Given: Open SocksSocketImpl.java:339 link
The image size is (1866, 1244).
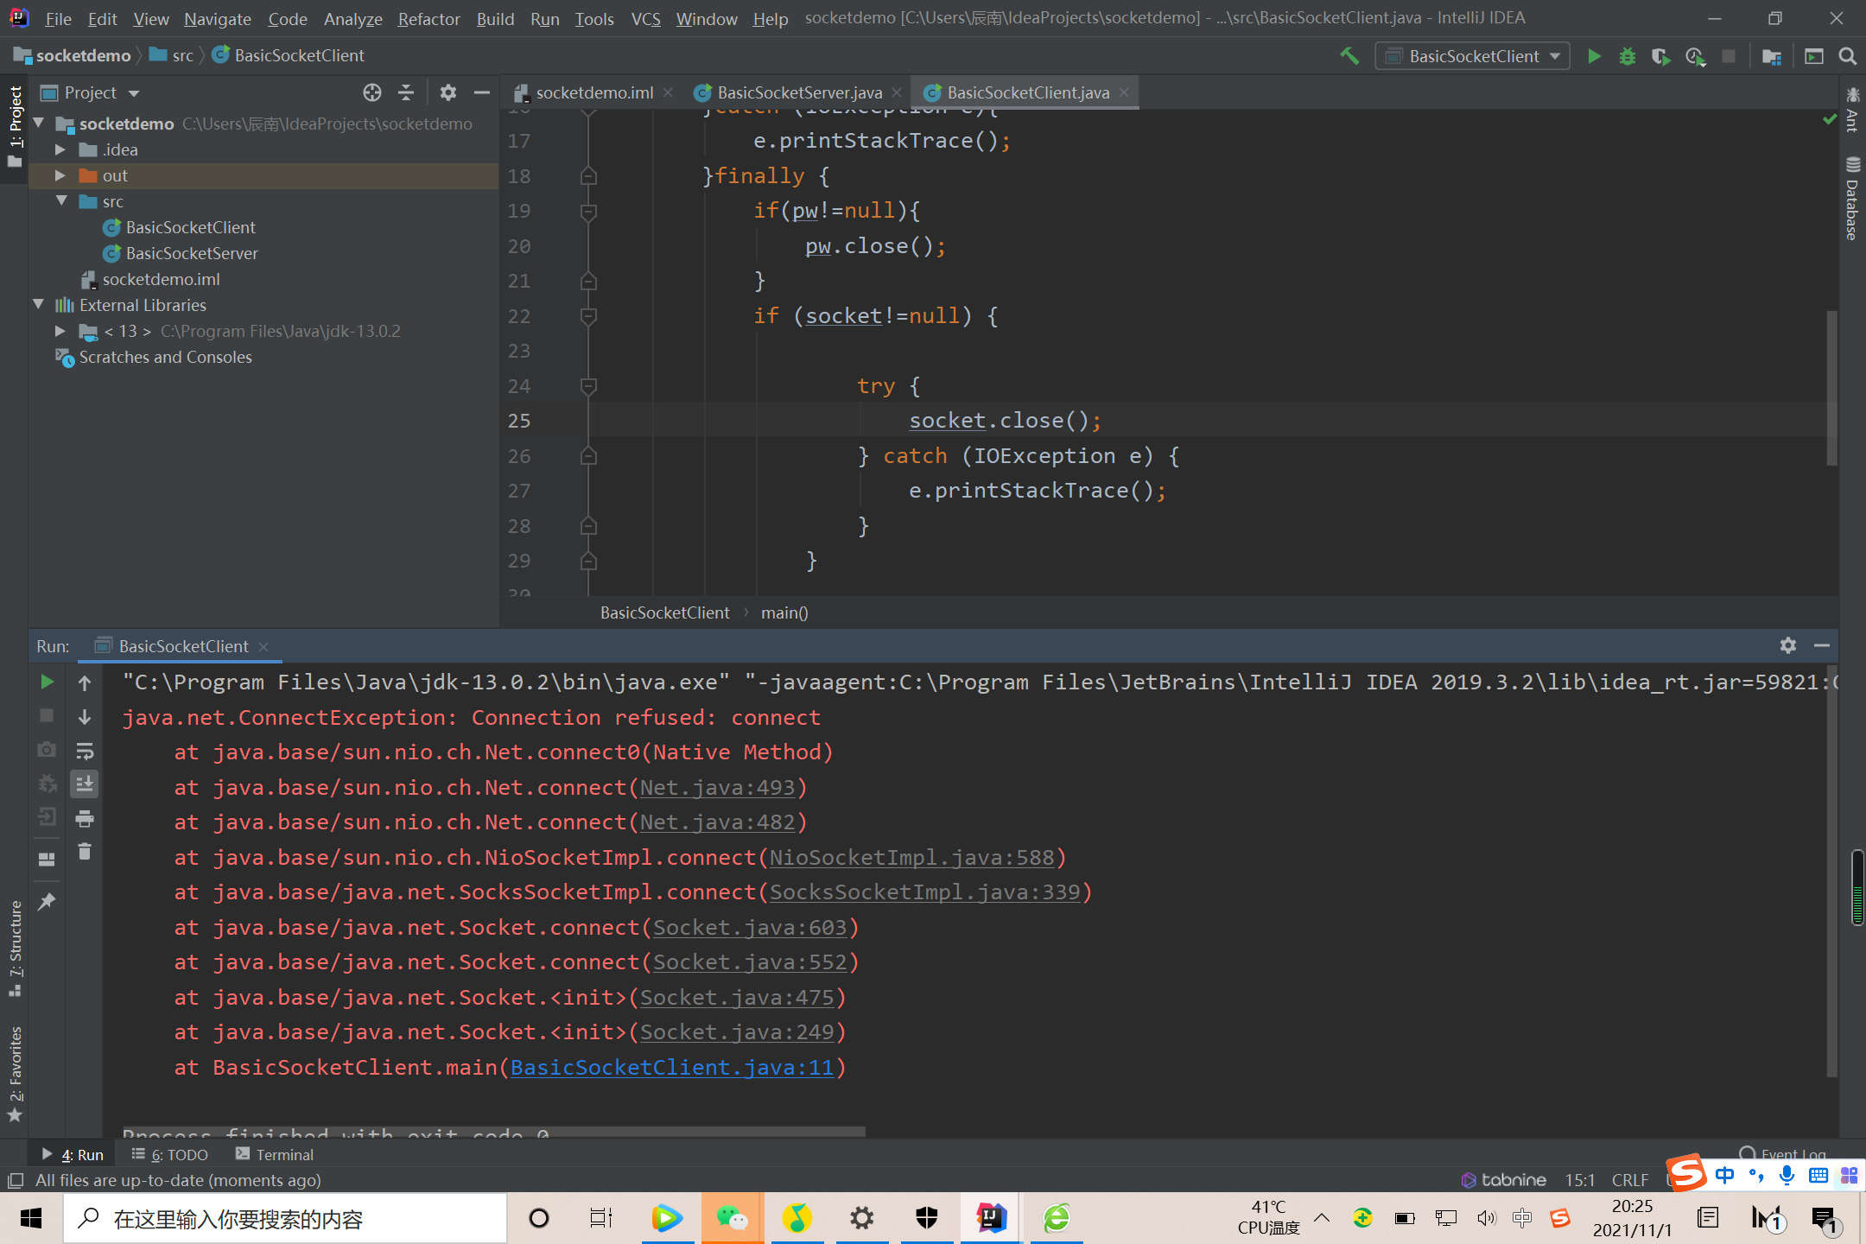Looking at the screenshot, I should pyautogui.click(x=924, y=892).
